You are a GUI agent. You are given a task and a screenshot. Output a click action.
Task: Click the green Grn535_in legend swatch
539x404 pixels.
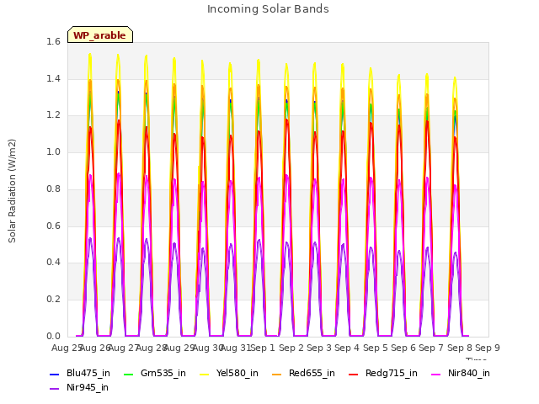click(x=128, y=374)
